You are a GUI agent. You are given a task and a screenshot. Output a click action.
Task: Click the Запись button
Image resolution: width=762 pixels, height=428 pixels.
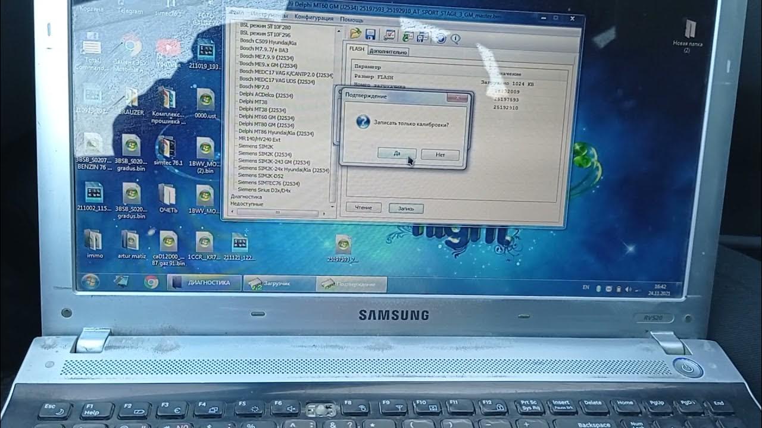pos(406,209)
